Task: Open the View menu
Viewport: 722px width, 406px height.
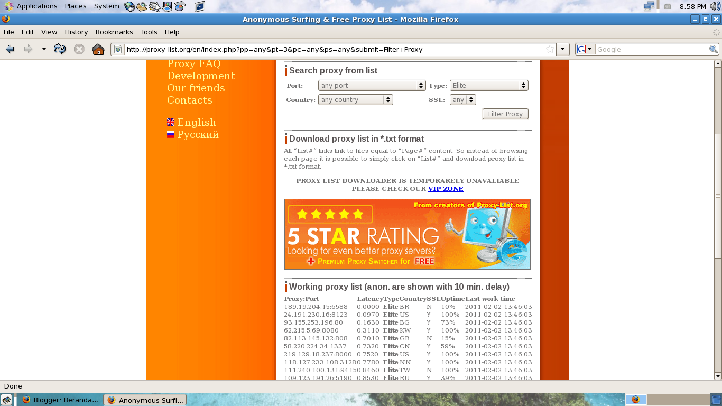Action: coord(49,32)
